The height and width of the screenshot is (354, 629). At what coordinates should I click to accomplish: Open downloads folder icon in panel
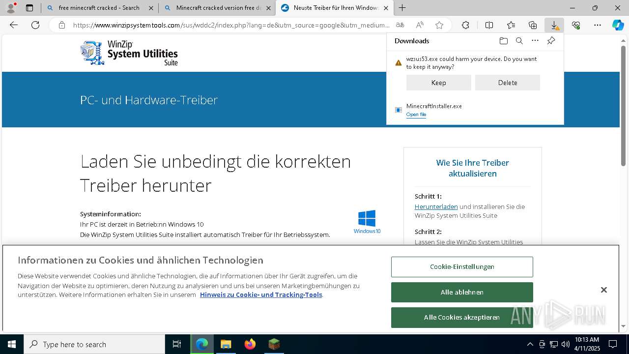503,41
